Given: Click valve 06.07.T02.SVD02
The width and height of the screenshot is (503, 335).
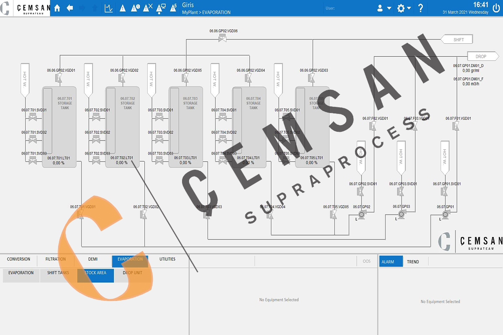Looking at the screenshot, I should 96,140.
